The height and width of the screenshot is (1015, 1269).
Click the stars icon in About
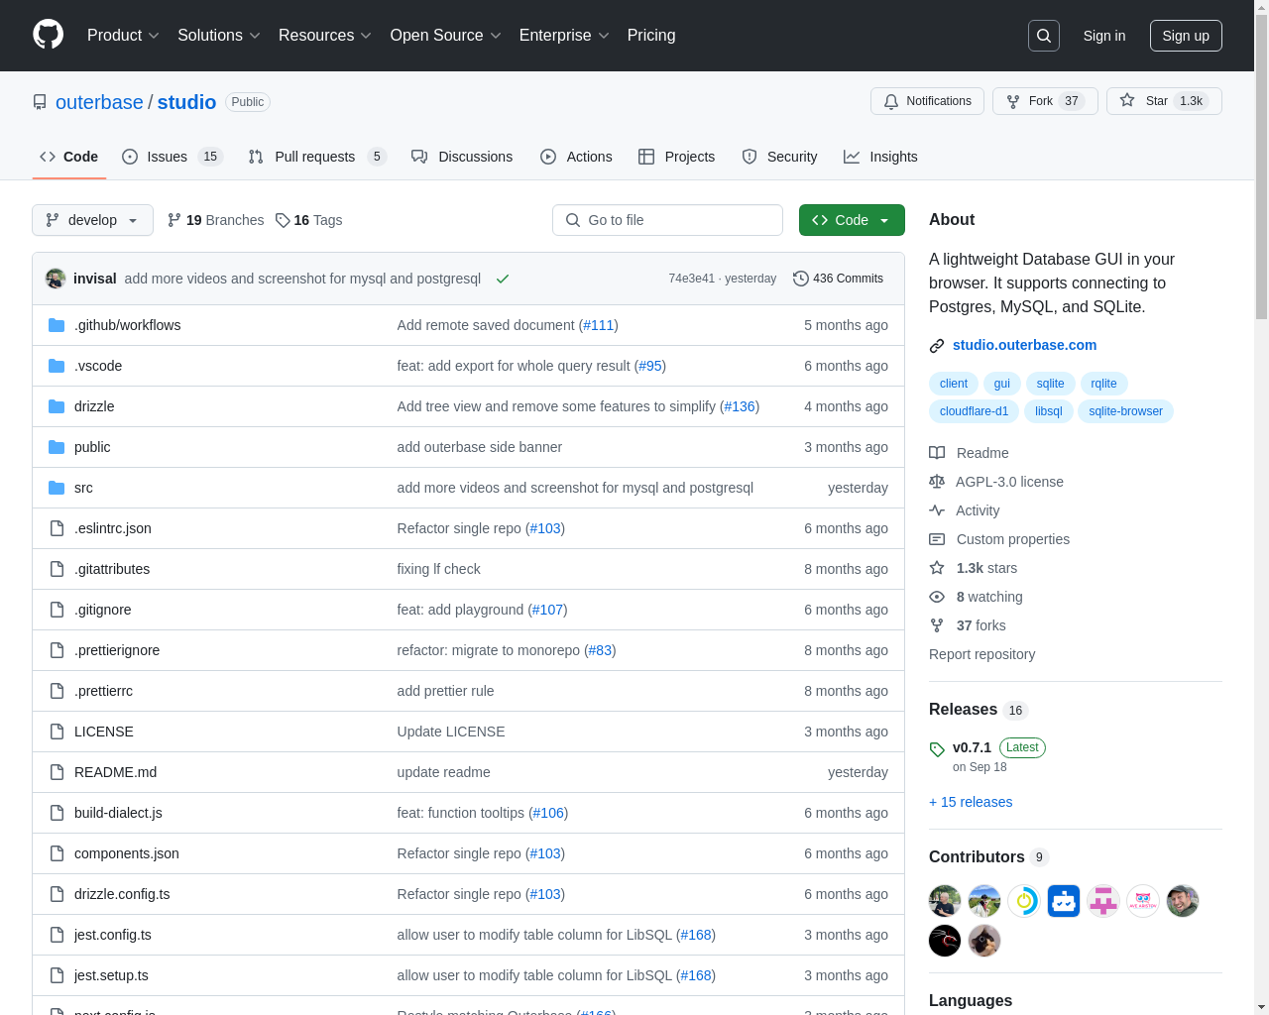coord(937,568)
